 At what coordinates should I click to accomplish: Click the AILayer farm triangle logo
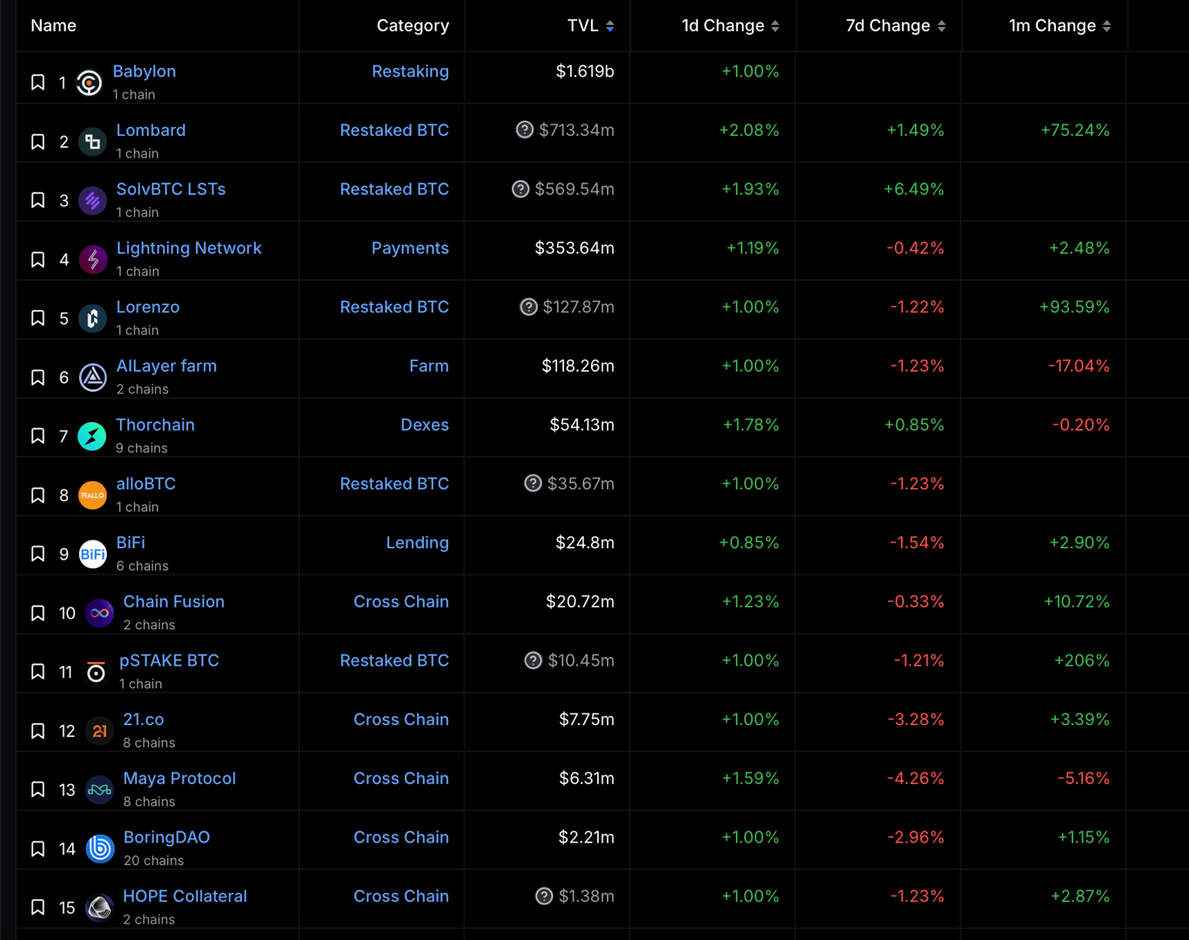93,378
